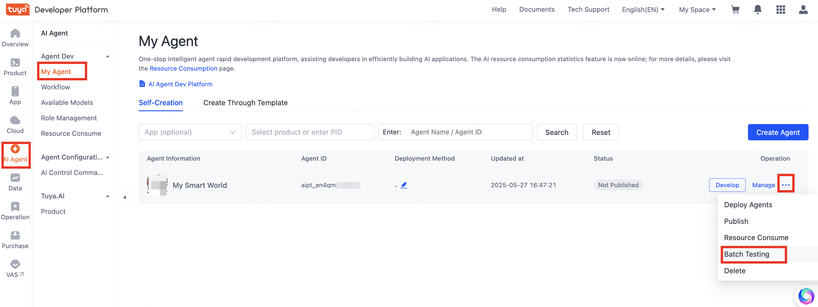Click the My Smart World agent avatar
Image resolution: width=818 pixels, height=307 pixels.
157,185
